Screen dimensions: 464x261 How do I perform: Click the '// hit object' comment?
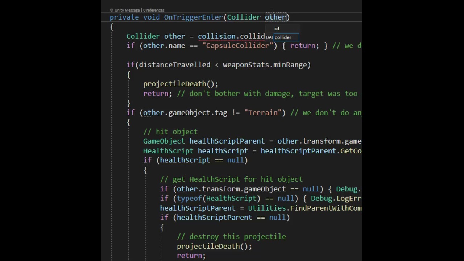(x=170, y=132)
